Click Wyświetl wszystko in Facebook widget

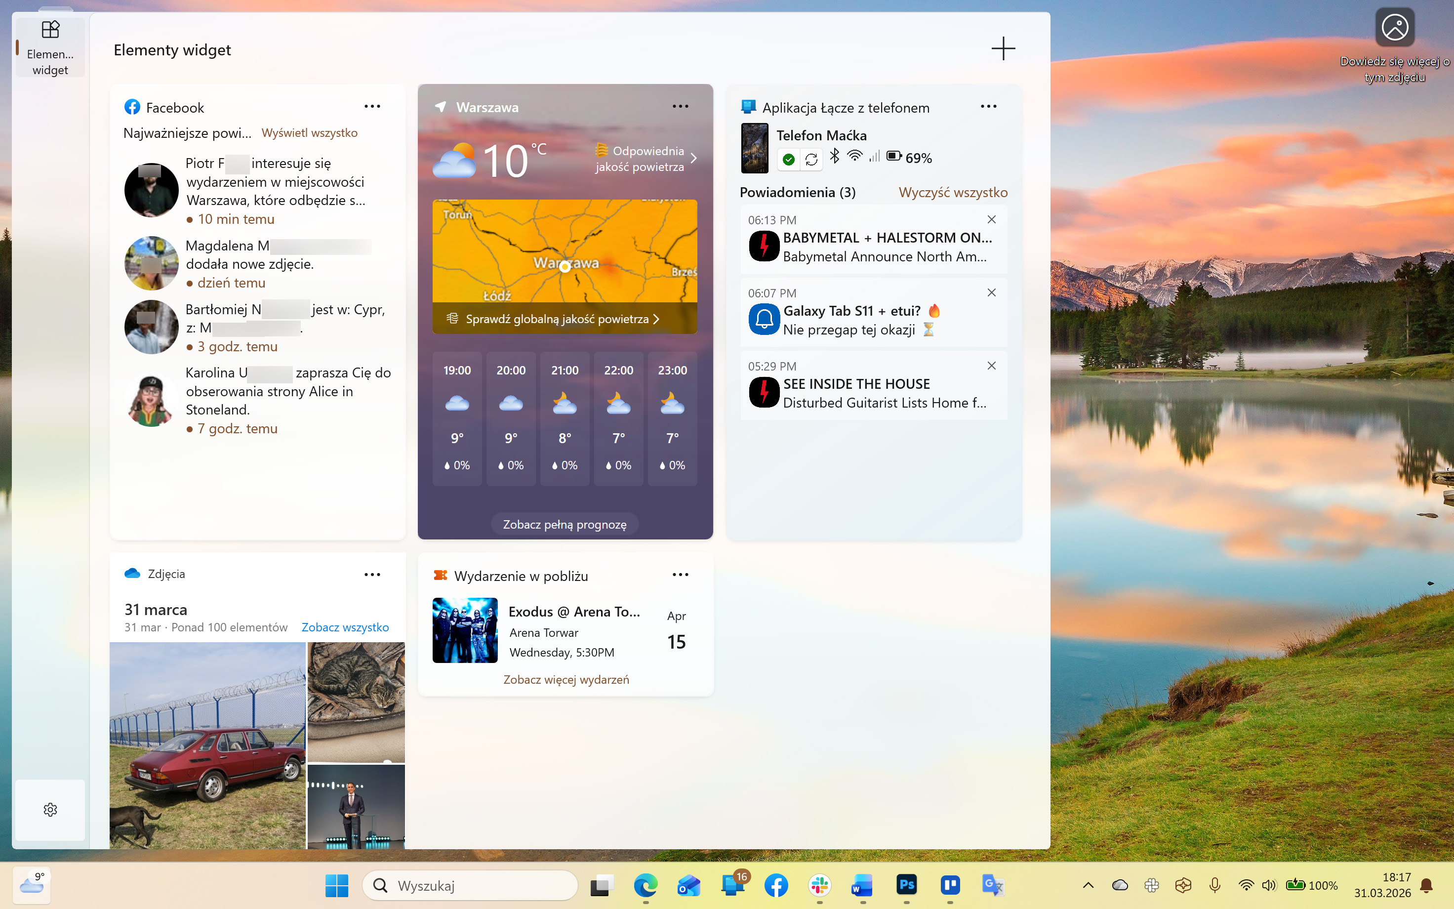coord(310,133)
